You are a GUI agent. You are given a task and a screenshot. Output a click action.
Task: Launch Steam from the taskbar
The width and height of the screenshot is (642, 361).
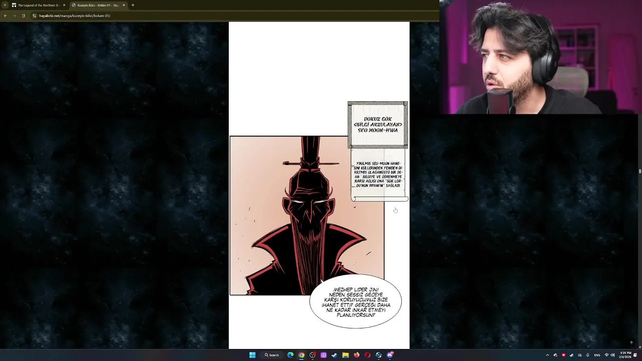335,355
